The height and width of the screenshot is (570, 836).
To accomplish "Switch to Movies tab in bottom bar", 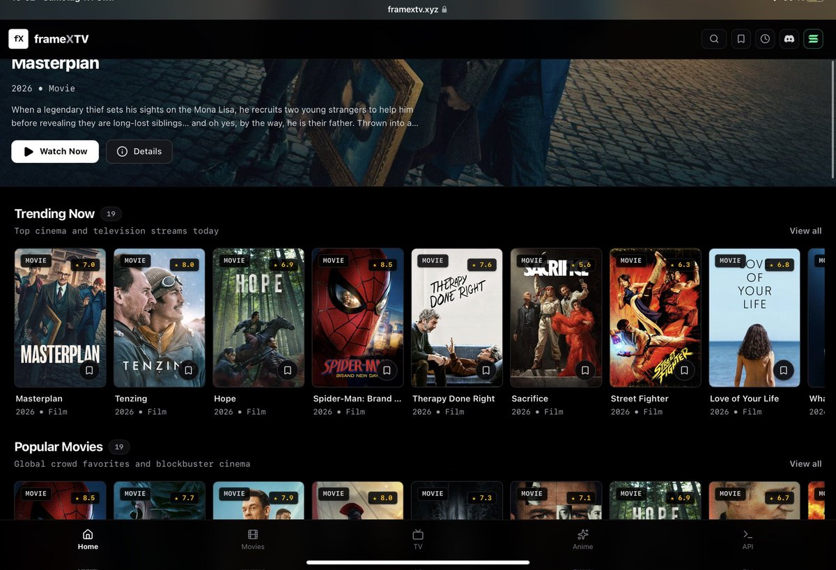I will point(253,539).
